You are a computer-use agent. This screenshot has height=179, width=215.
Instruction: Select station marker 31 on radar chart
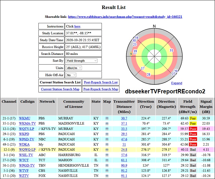click(171, 51)
